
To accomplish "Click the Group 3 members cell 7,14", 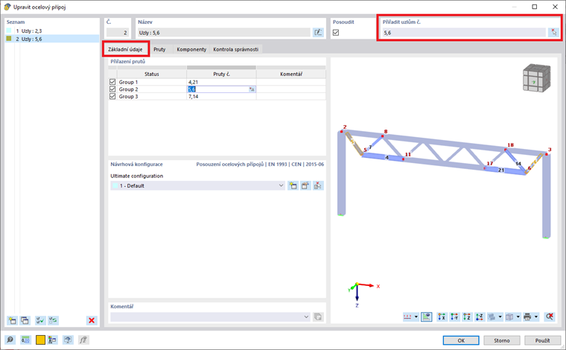I will pos(221,96).
